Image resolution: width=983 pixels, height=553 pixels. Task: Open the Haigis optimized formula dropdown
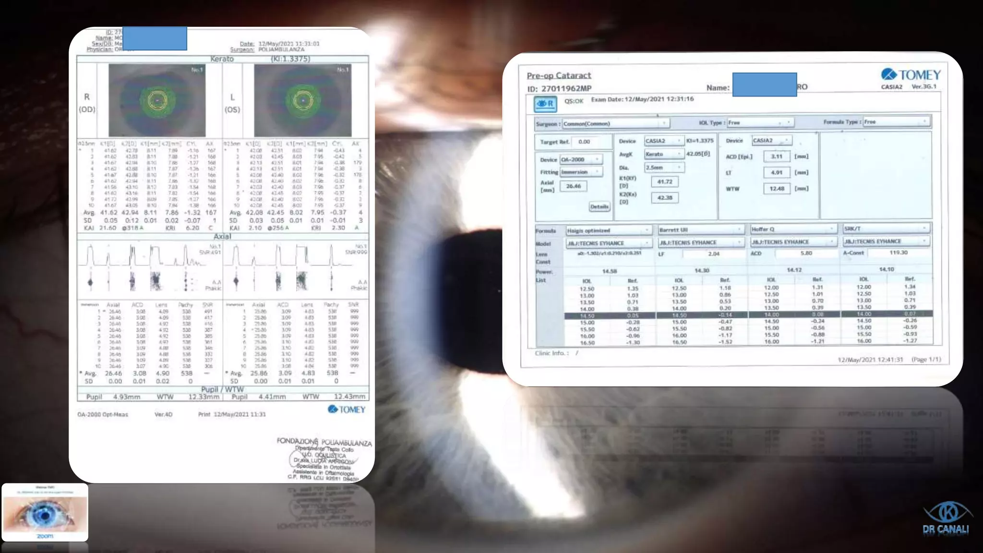[608, 230]
